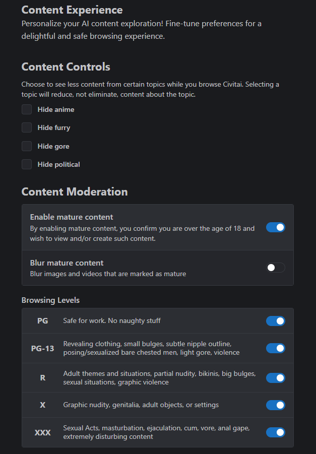
Task: Turn off Enable mature content switch
Action: 276,228
